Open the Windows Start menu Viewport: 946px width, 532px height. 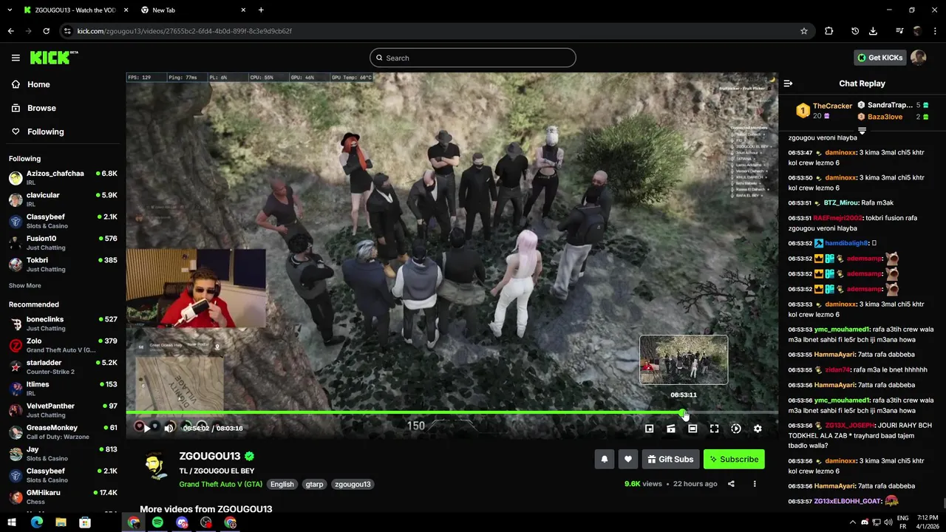tap(12, 522)
